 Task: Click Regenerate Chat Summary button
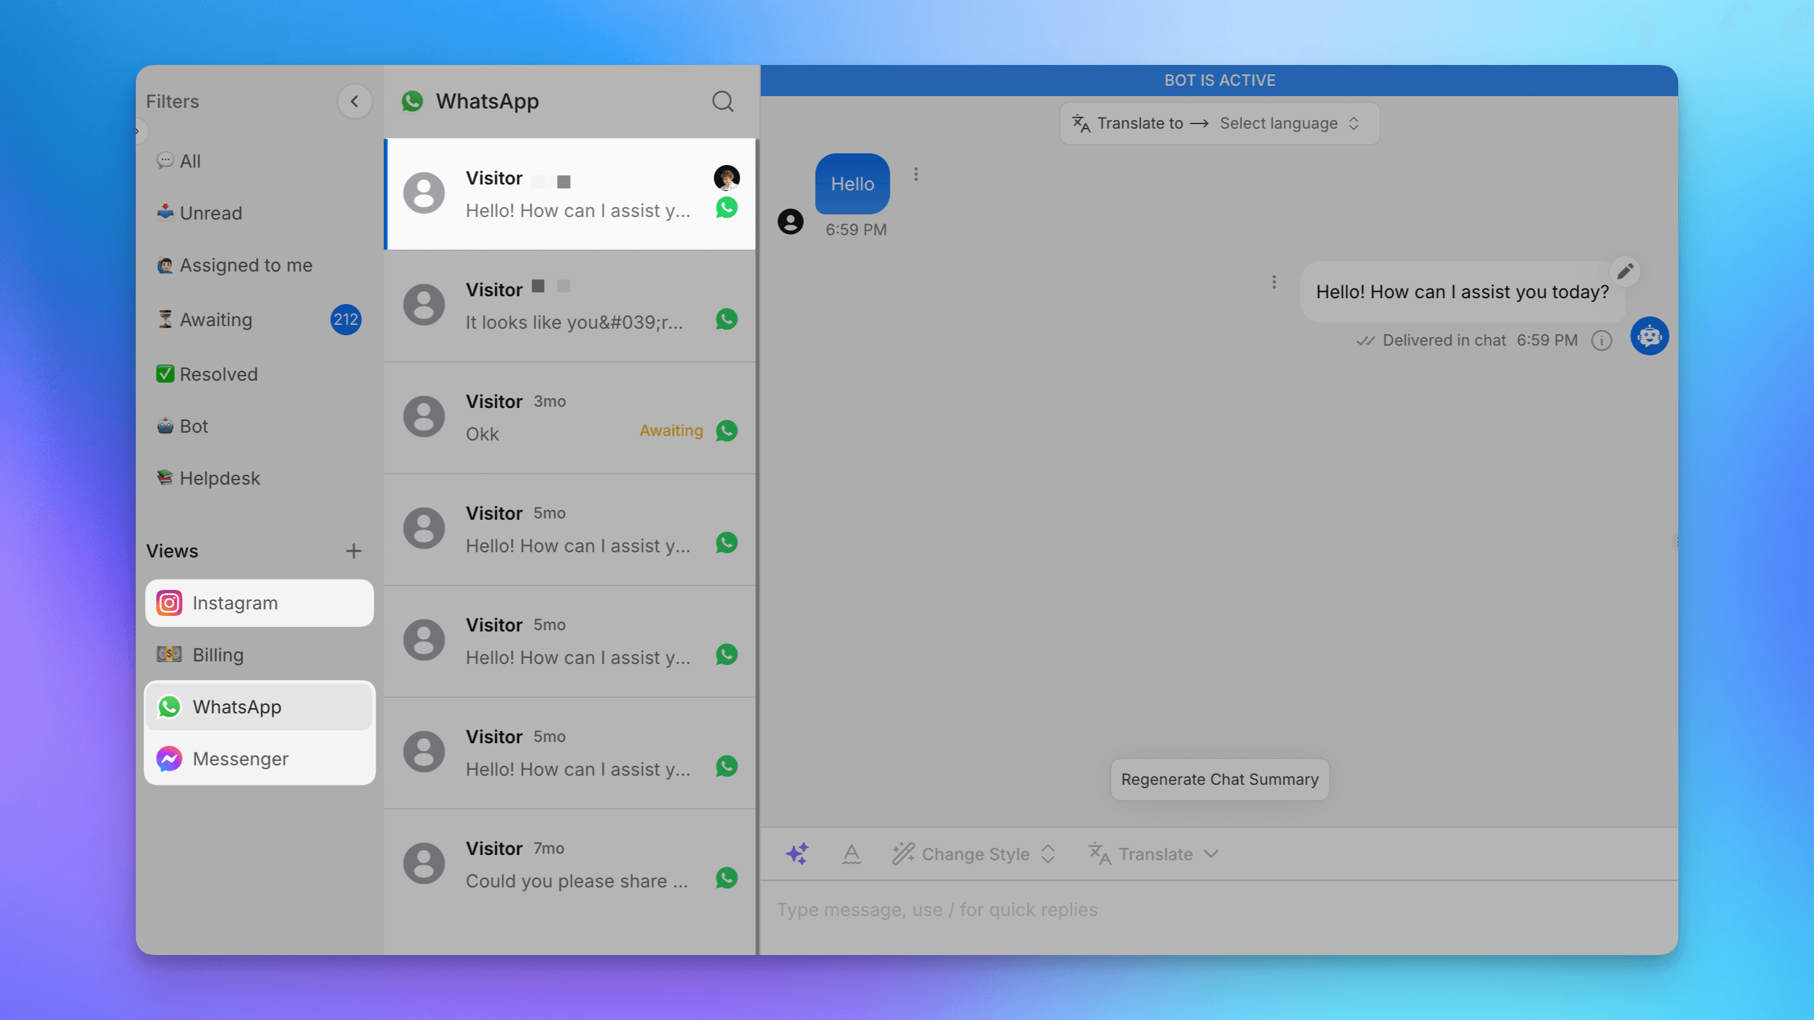(x=1220, y=779)
